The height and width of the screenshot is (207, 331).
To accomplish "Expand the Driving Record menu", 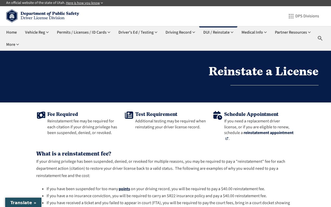I will pyautogui.click(x=180, y=32).
